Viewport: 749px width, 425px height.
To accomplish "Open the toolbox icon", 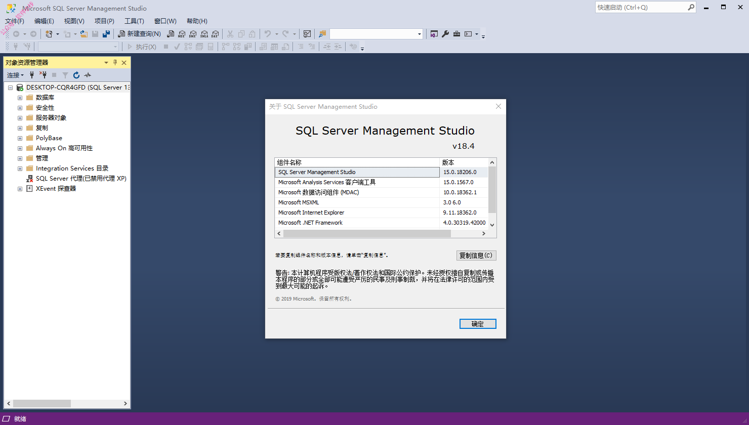I will (456, 34).
